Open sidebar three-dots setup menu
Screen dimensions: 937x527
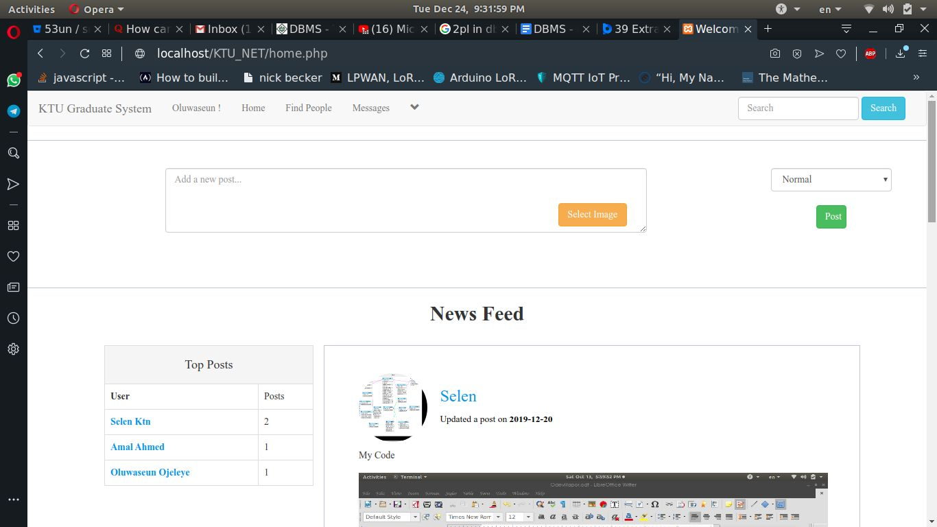13,500
